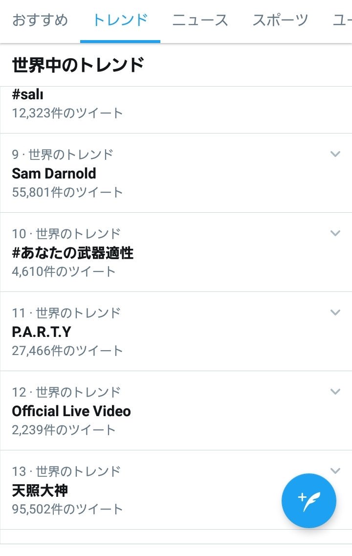This screenshot has height=556, width=352.
Task: Tap the compose tweet floating button
Action: tap(308, 501)
